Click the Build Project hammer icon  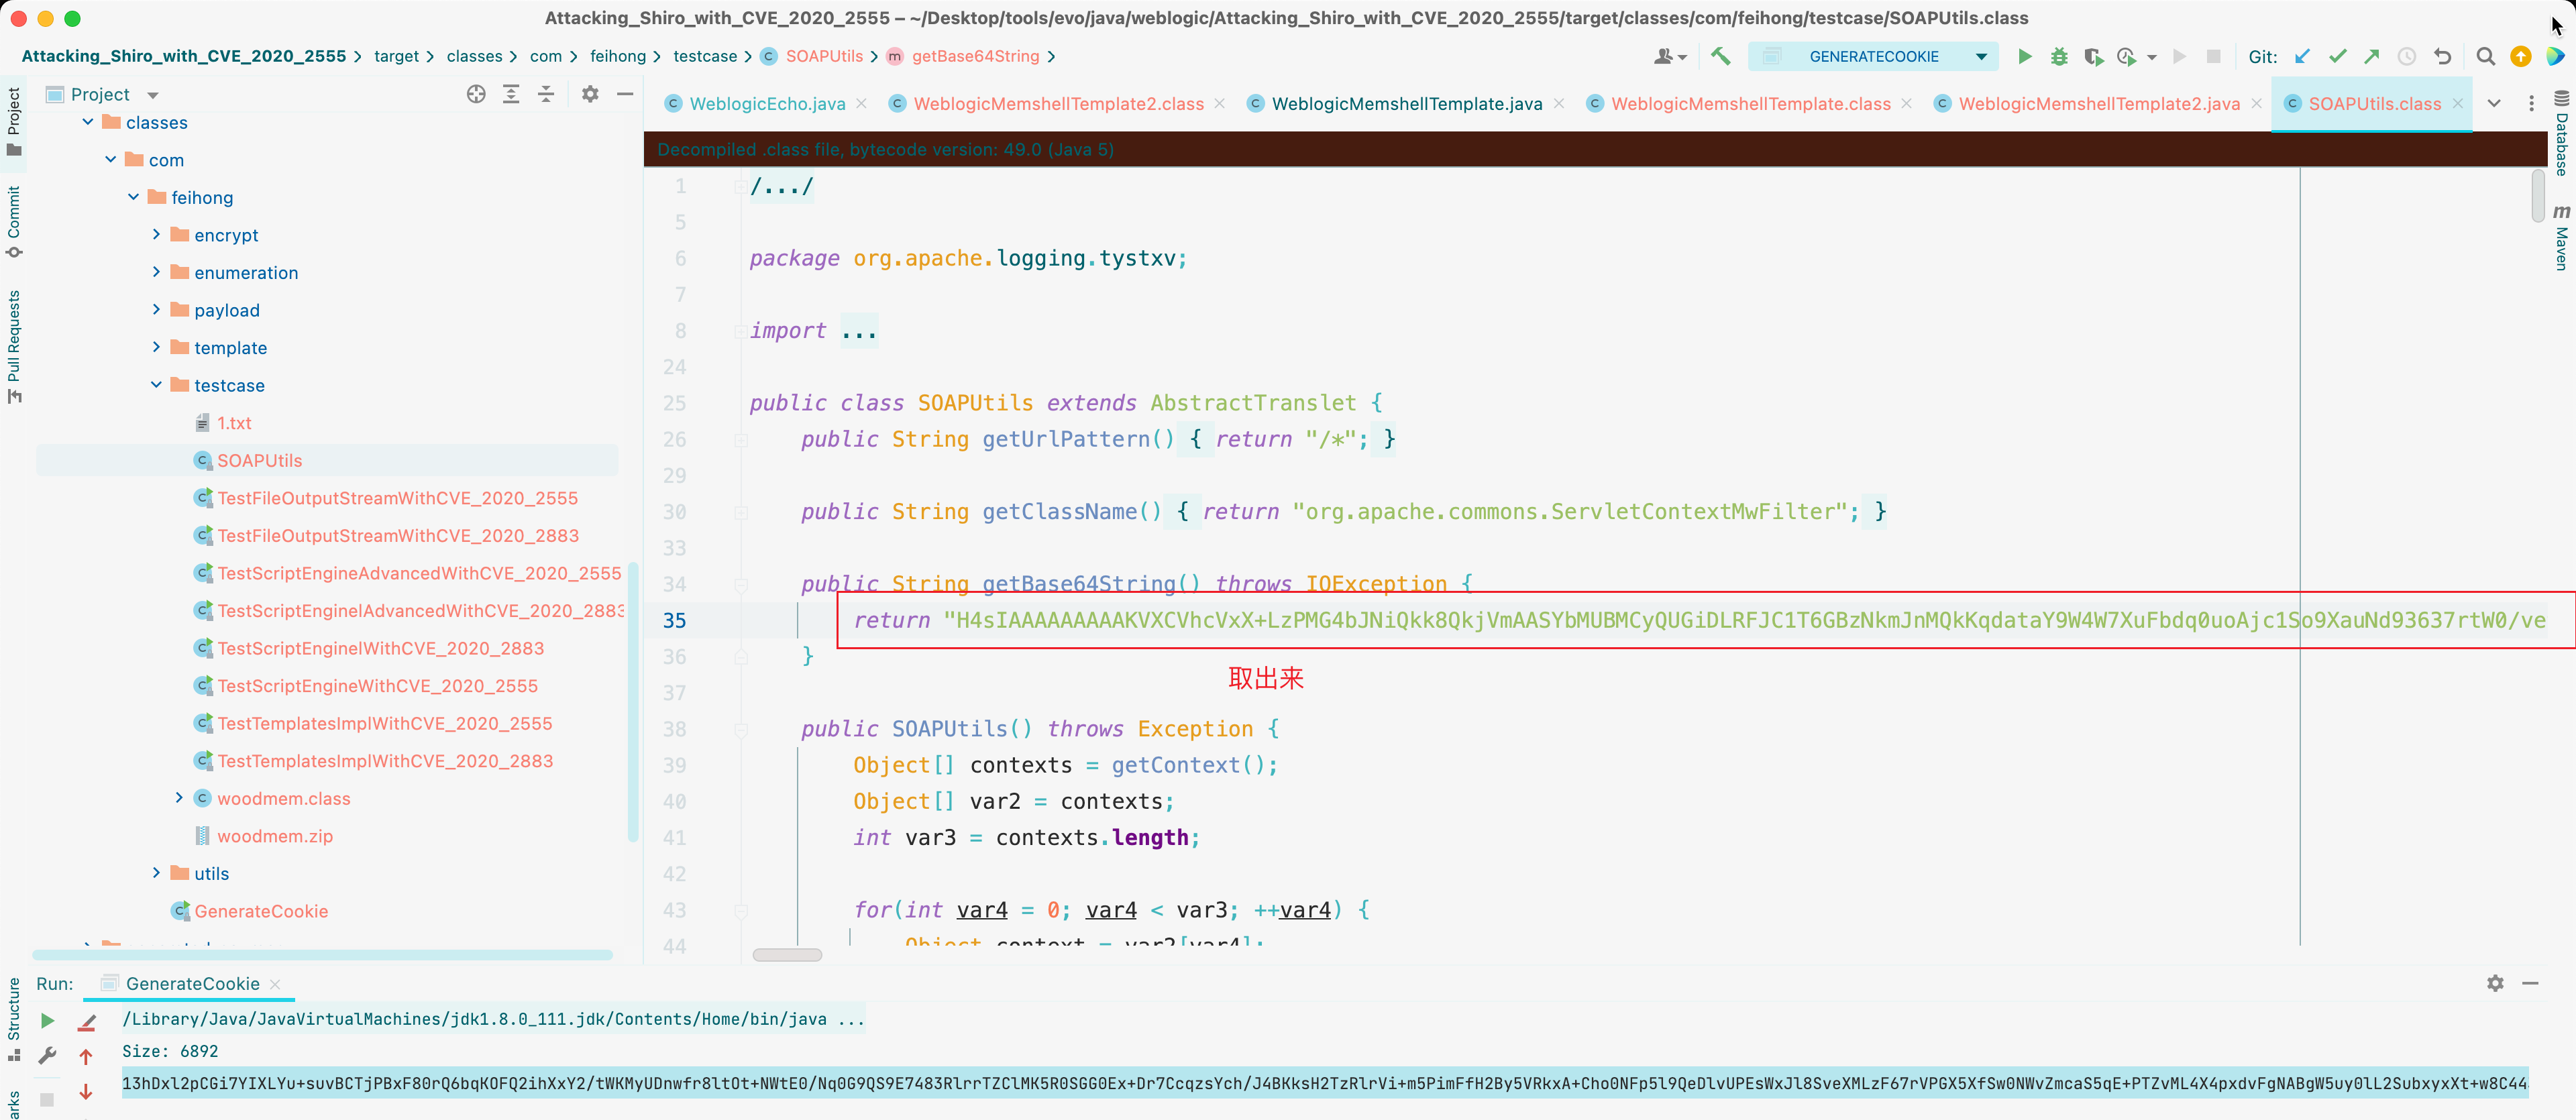[1720, 56]
